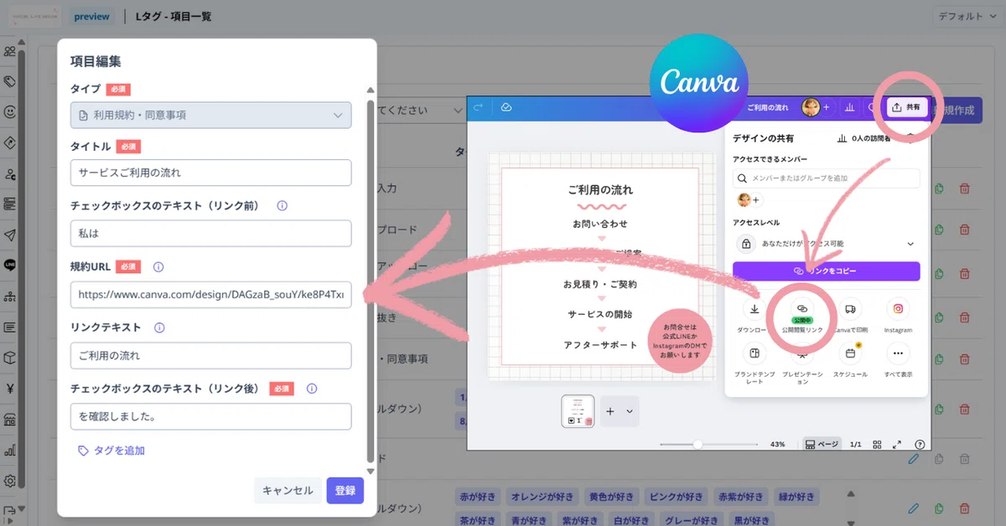Click the 公開閲覧リンク icon in Canva
Viewport: 1006px width, 526px height.
[802, 309]
